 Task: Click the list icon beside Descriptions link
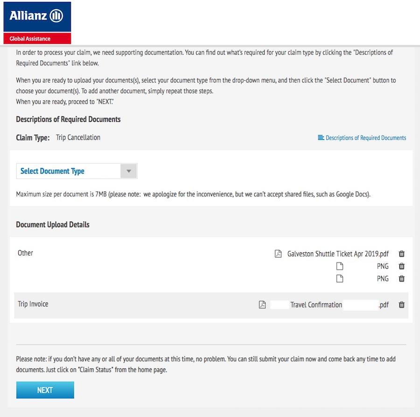click(321, 138)
